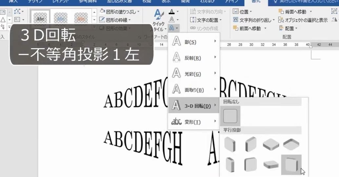Open the 変形(T) transform submenu

(194, 121)
